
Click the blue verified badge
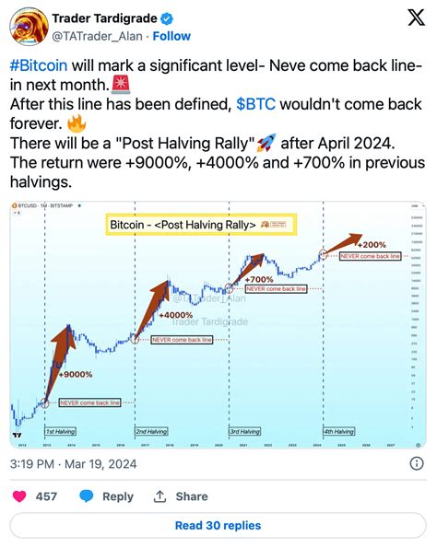(x=167, y=18)
